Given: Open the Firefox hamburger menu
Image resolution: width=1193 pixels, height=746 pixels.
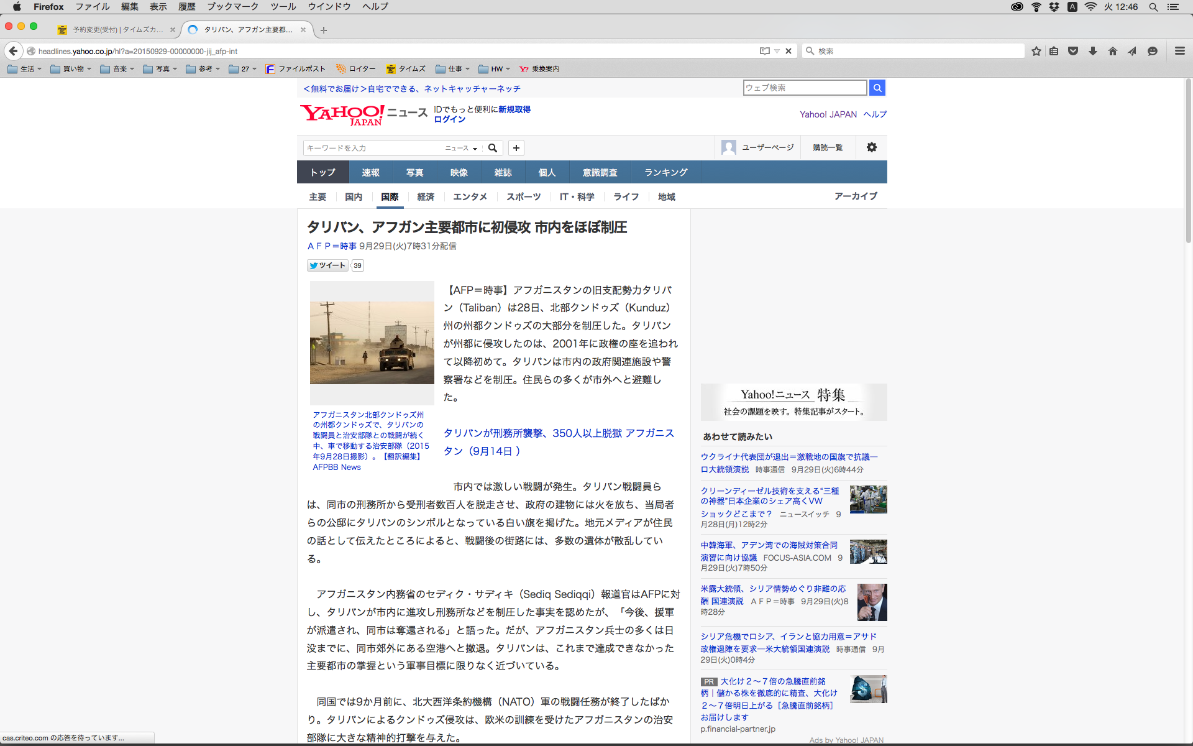Looking at the screenshot, I should point(1179,51).
